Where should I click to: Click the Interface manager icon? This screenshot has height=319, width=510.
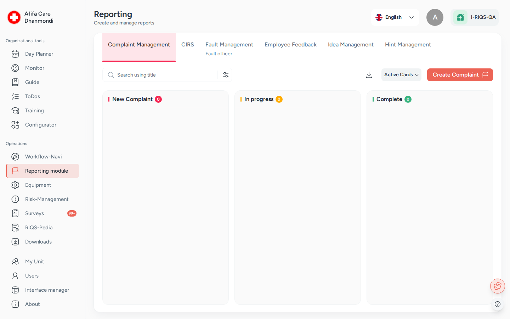pyautogui.click(x=15, y=290)
